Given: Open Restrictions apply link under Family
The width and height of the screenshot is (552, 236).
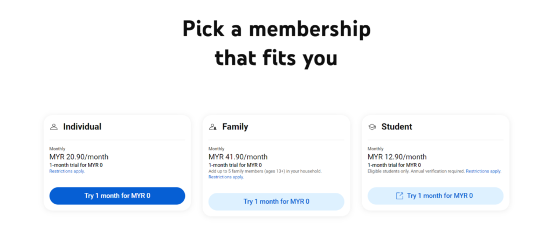Looking at the screenshot, I should pos(226,177).
